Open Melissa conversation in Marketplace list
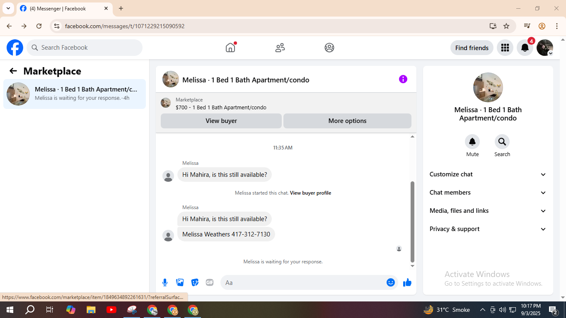Image resolution: width=566 pixels, height=318 pixels. click(x=75, y=94)
